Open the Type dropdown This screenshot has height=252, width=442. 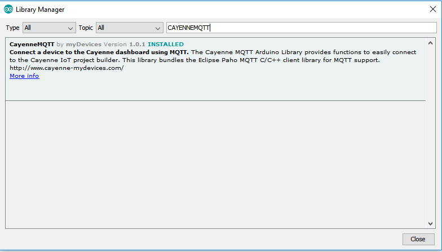pyautogui.click(x=49, y=28)
